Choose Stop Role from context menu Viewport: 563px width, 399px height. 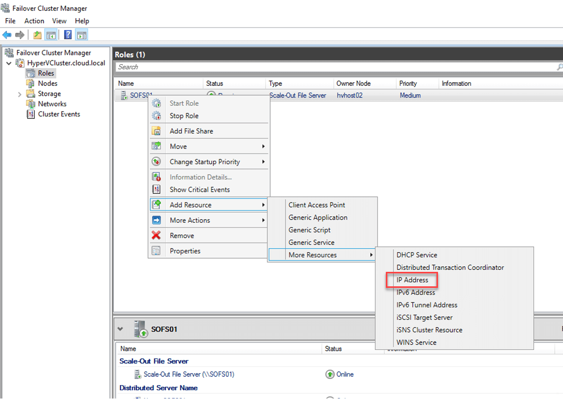click(209, 116)
